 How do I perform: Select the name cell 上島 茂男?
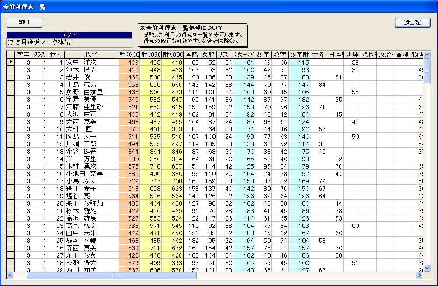click(x=91, y=85)
